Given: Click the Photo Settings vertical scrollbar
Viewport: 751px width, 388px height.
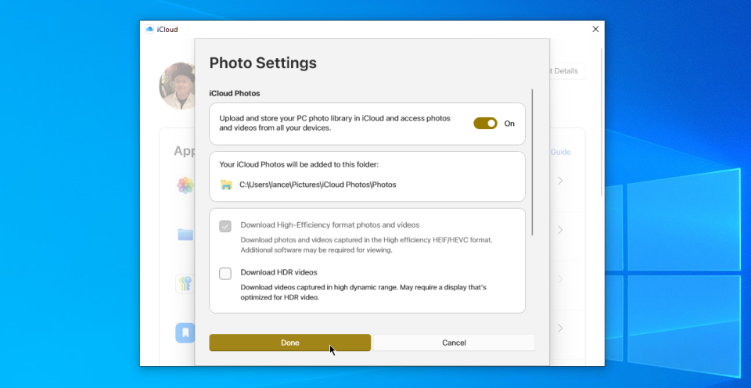Looking at the screenshot, I should (x=533, y=162).
